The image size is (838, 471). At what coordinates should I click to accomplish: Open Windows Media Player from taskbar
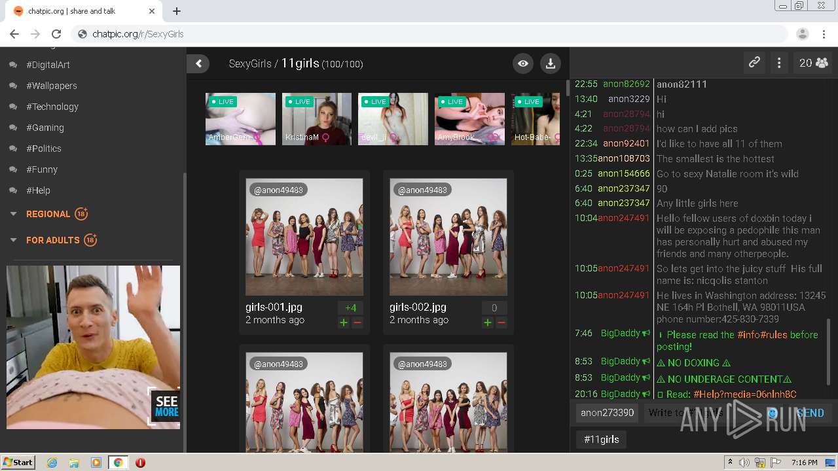pyautogui.click(x=96, y=462)
